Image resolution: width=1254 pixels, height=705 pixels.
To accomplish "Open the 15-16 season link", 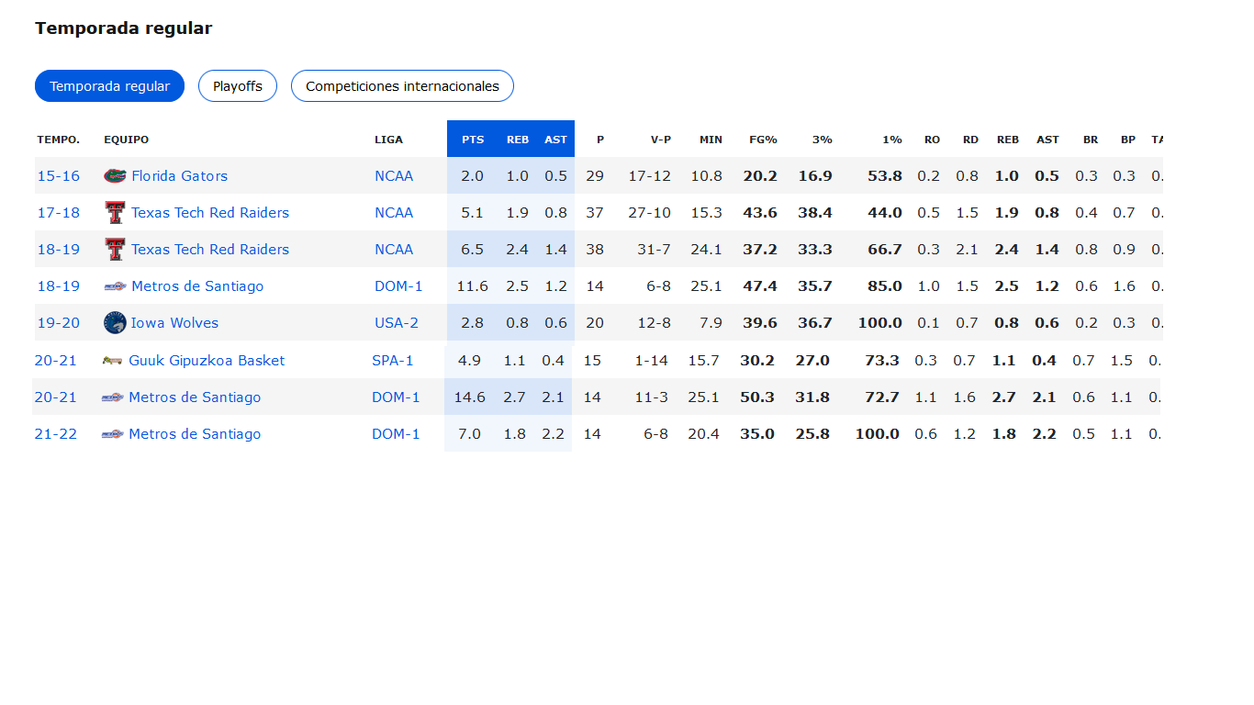I will (58, 176).
